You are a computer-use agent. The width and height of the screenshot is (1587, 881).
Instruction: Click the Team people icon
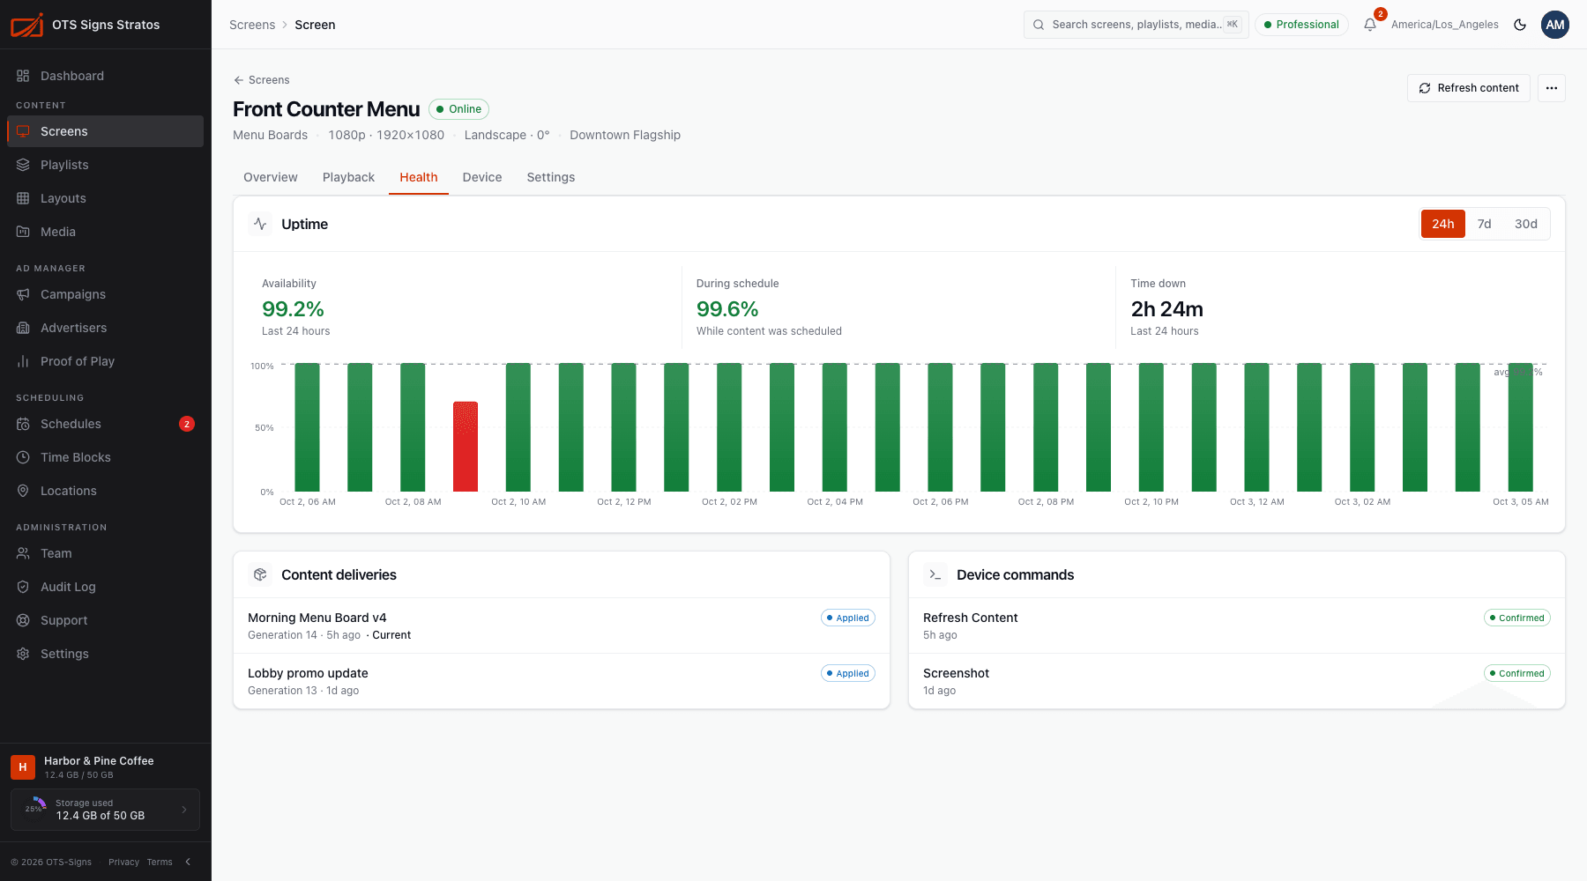[23, 553]
